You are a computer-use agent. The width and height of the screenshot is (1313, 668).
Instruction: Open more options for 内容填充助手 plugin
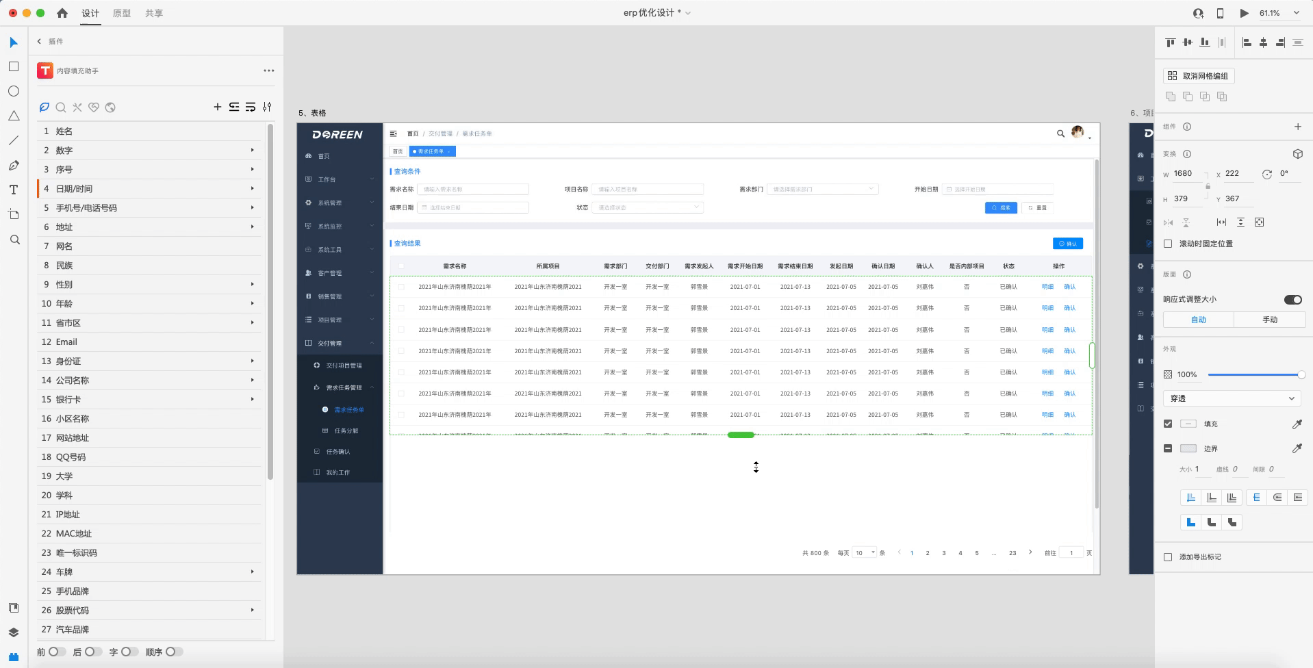point(269,70)
